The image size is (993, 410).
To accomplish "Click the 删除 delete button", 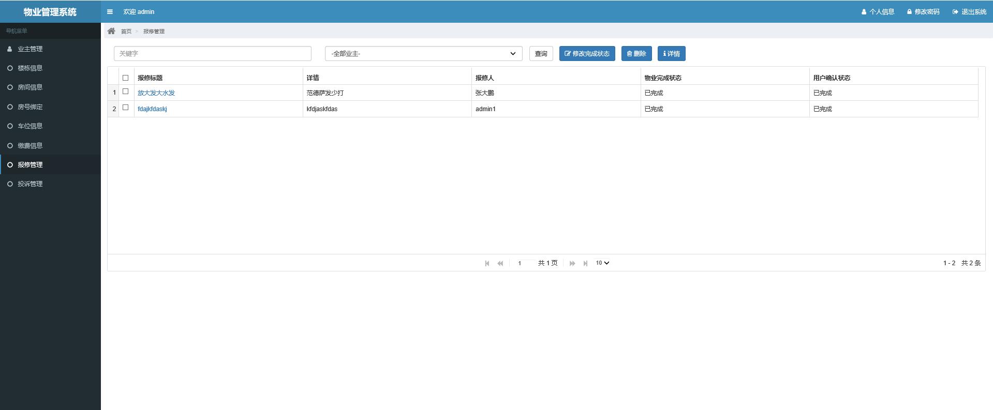I will point(636,54).
